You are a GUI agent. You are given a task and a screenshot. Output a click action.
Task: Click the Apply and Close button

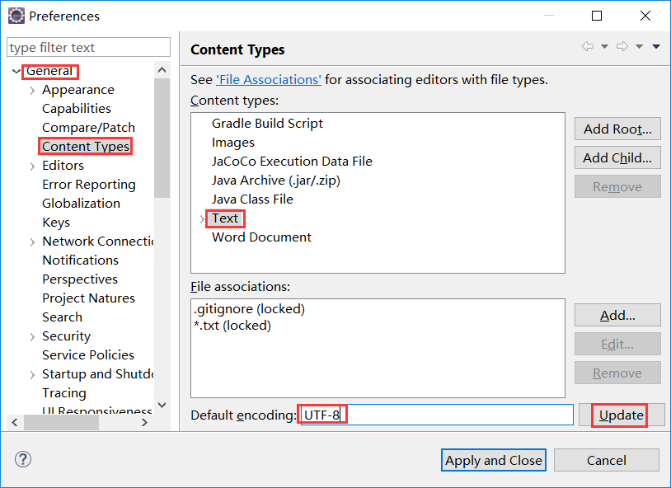point(493,460)
